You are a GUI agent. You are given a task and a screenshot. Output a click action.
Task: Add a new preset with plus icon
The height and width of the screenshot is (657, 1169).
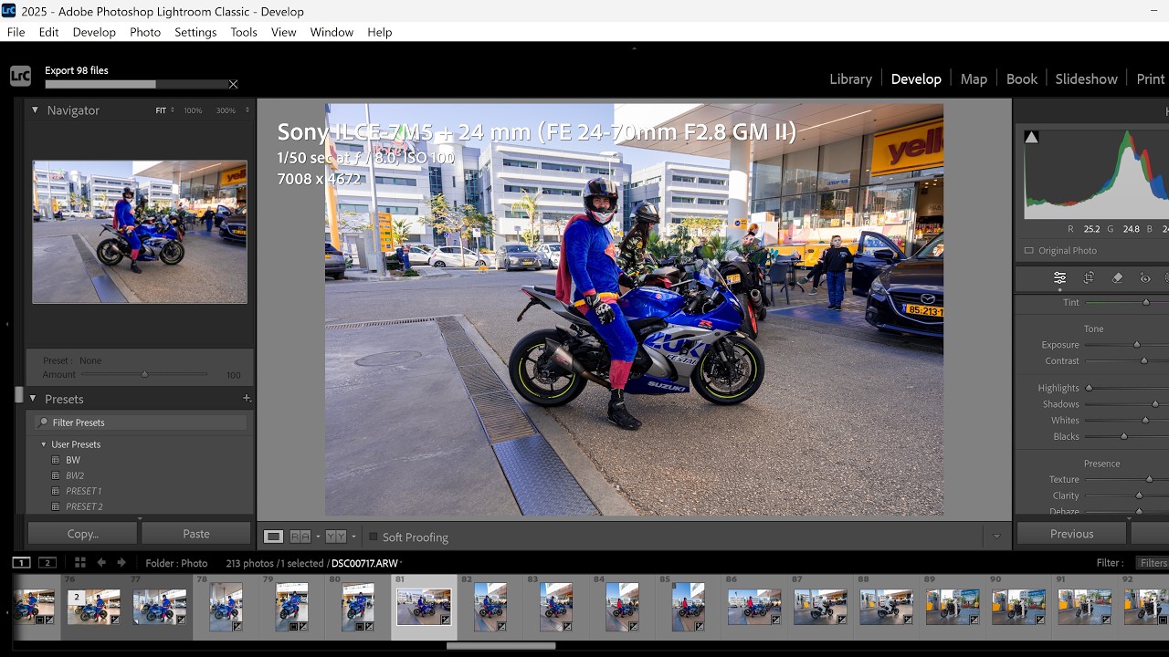pyautogui.click(x=247, y=399)
